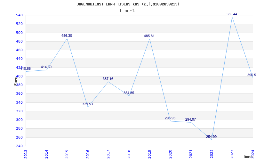
Task: Click the 410.68 label at 2013
Action: pyautogui.click(x=26, y=68)
